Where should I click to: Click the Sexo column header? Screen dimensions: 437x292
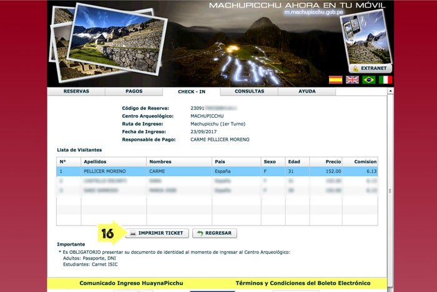pyautogui.click(x=273, y=162)
